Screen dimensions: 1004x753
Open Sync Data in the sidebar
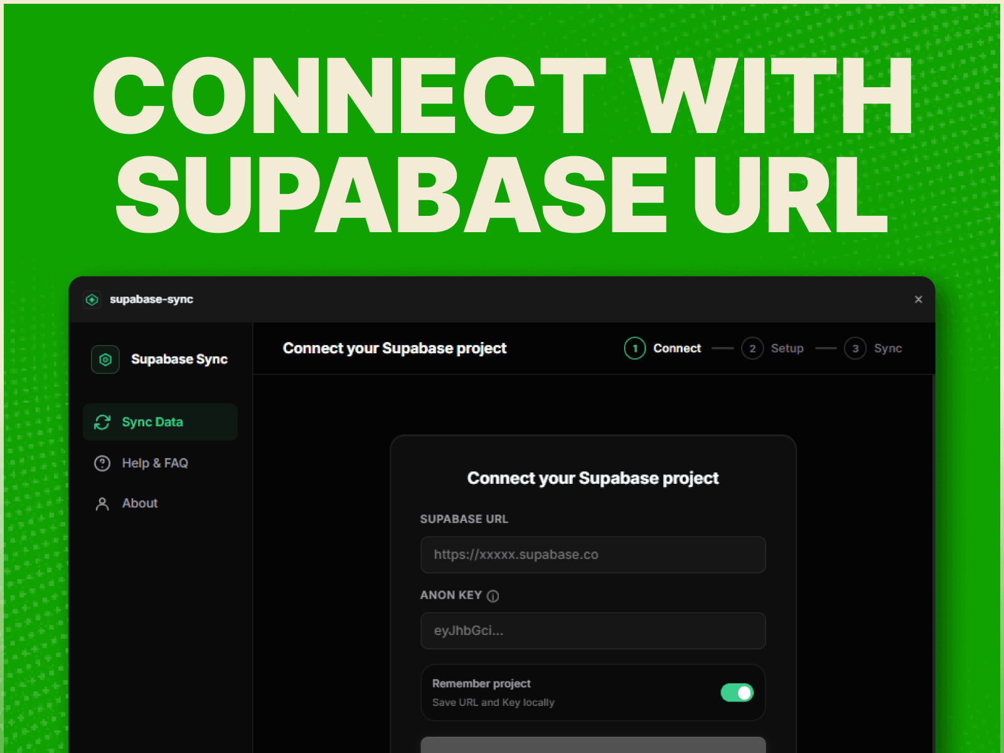pyautogui.click(x=160, y=422)
